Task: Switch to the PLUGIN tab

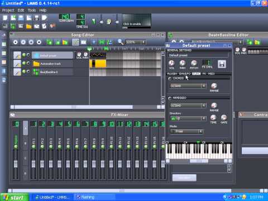Action: coord(172,74)
